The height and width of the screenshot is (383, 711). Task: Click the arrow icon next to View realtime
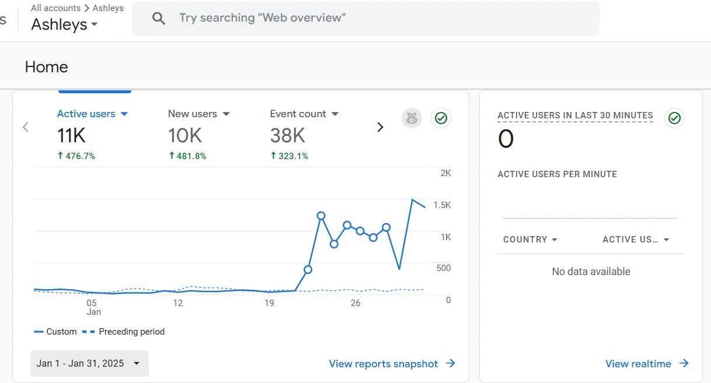(x=684, y=364)
